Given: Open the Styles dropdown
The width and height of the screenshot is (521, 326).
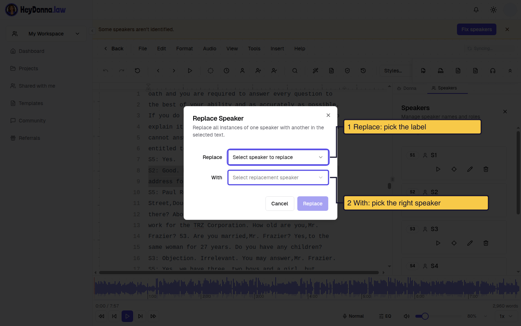Looking at the screenshot, I should coord(395,71).
